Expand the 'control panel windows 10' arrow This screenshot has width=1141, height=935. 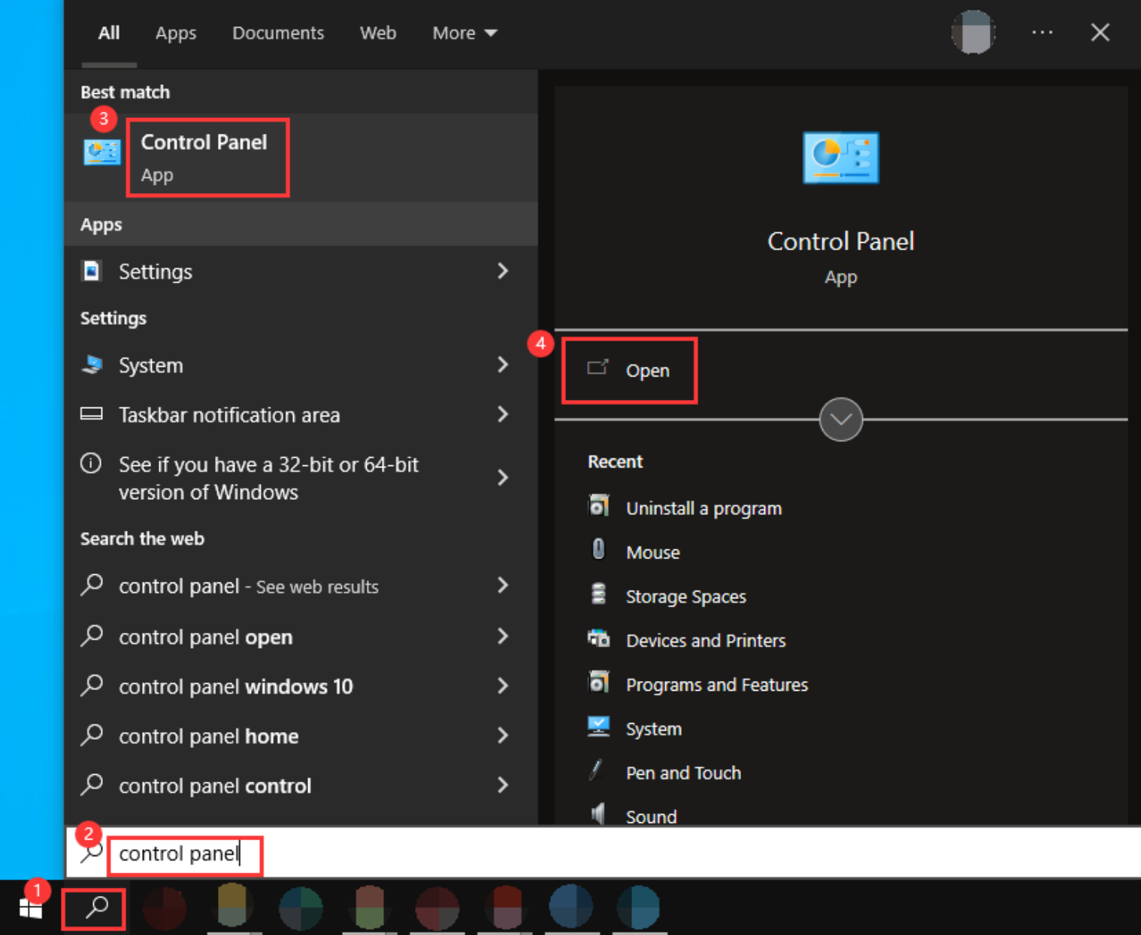503,685
